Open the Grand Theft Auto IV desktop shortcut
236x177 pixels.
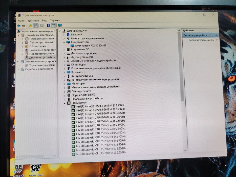point(36,170)
